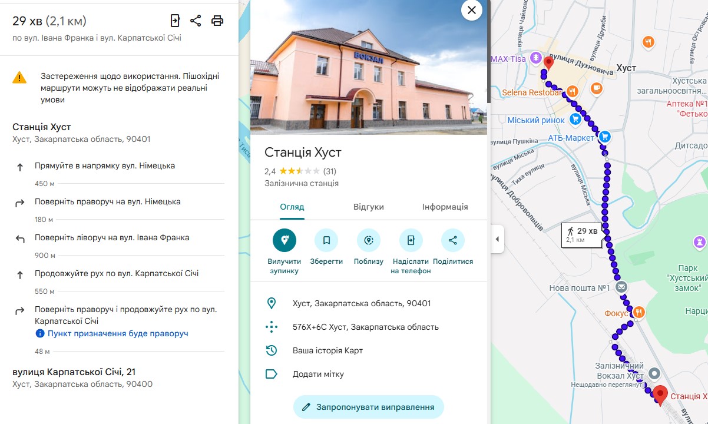Tap Надіслати на телефон icon
Viewport: 708px width, 424px height.
coord(411,240)
